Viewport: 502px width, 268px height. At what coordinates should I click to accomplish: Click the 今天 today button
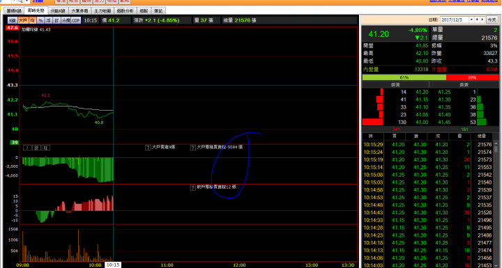(x=492, y=19)
